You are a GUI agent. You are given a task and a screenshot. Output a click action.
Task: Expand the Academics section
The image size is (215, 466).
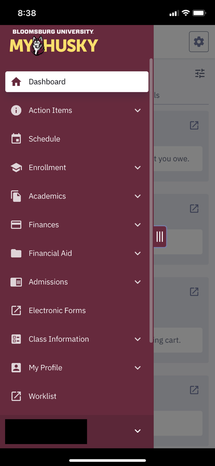(138, 196)
